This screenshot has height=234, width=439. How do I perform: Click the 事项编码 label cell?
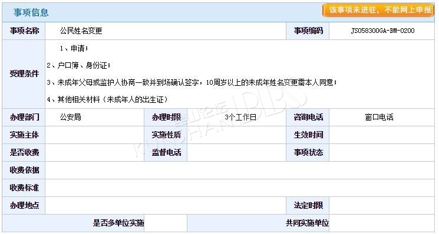click(308, 31)
